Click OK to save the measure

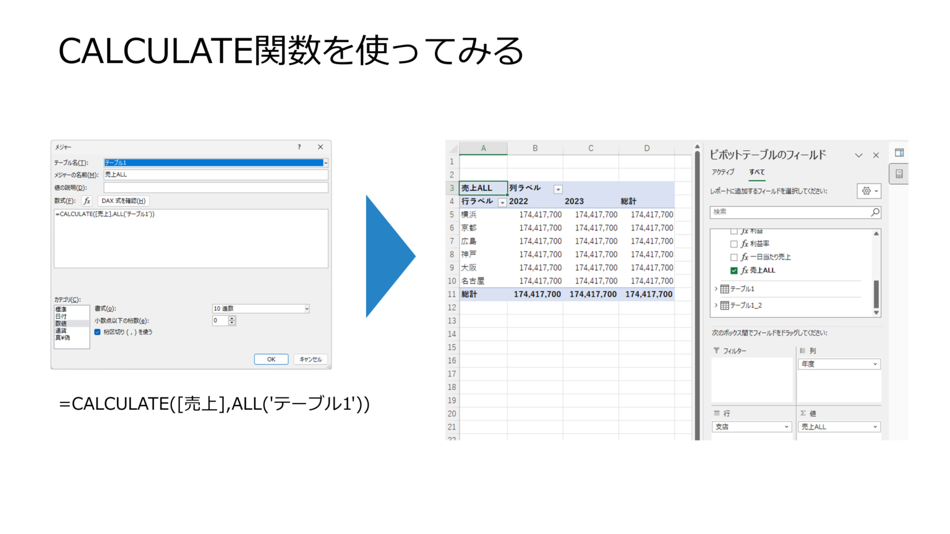(x=270, y=358)
